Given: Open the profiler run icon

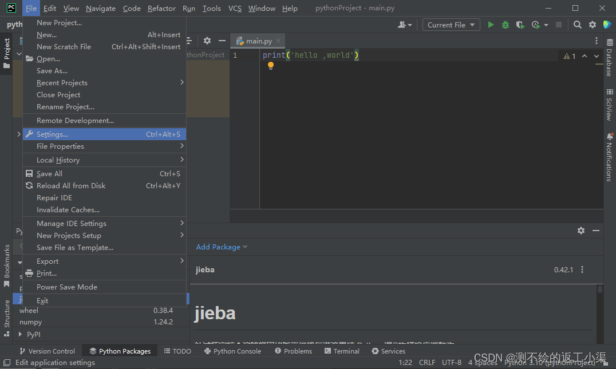Looking at the screenshot, I should pyautogui.click(x=536, y=25).
